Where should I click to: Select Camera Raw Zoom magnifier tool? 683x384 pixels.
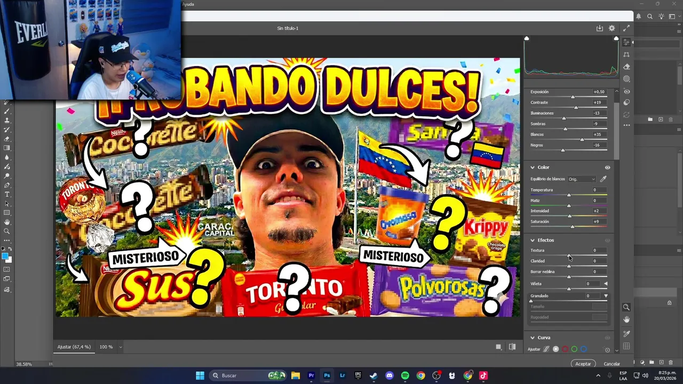coord(626,307)
